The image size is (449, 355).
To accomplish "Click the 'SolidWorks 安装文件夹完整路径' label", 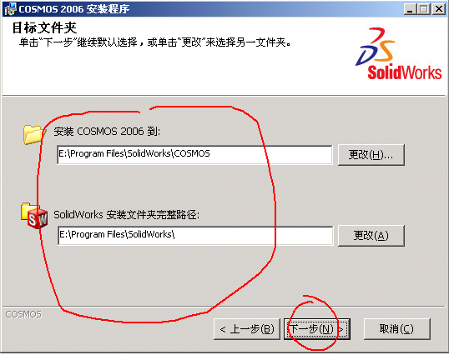I will coord(126,214).
